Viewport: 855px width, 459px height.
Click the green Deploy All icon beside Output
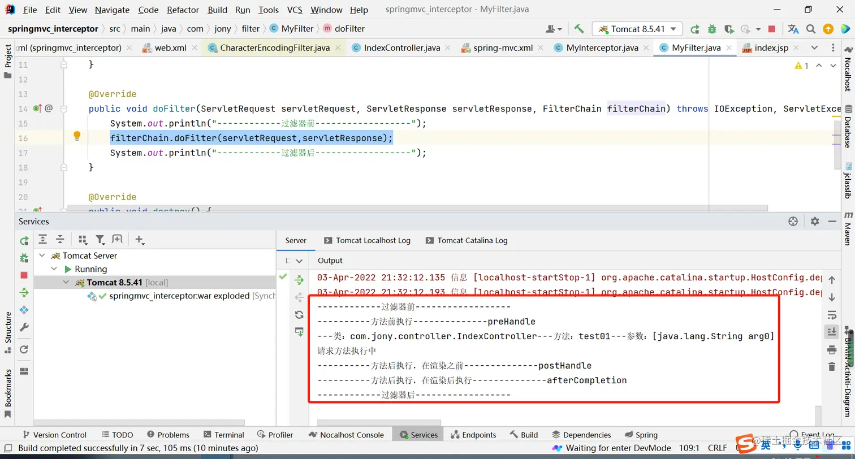tap(299, 280)
